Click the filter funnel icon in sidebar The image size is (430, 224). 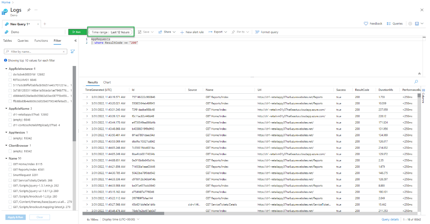(x=73, y=52)
